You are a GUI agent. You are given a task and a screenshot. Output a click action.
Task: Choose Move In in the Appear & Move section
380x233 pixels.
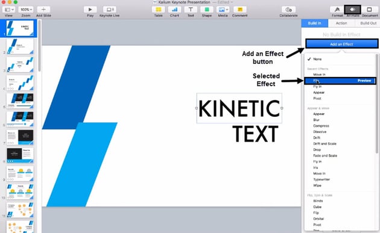coord(319,173)
